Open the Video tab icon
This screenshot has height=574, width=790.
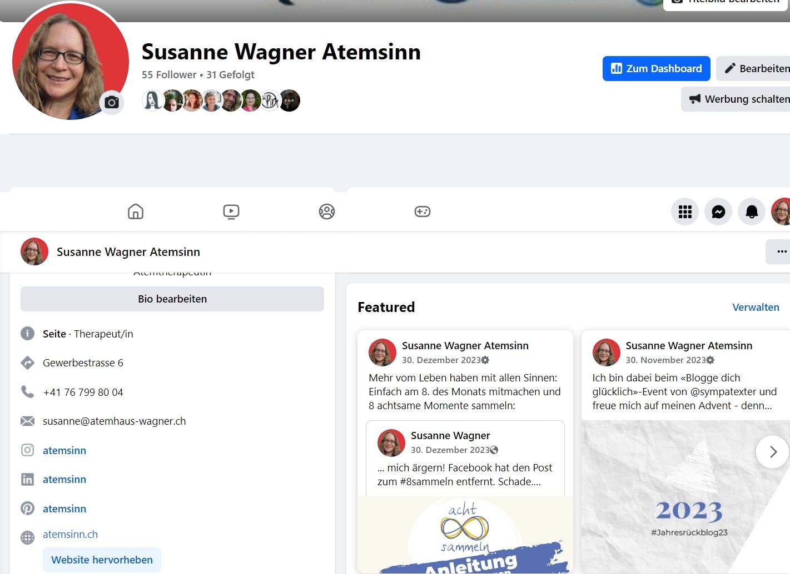(x=231, y=212)
